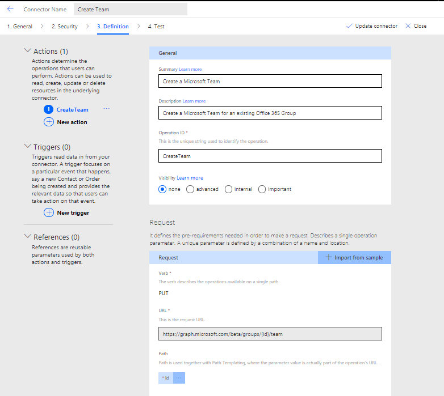
Task: Click the General section header
Action: [x=270, y=53]
